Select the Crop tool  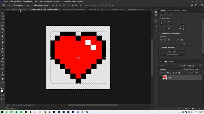coord(3,29)
